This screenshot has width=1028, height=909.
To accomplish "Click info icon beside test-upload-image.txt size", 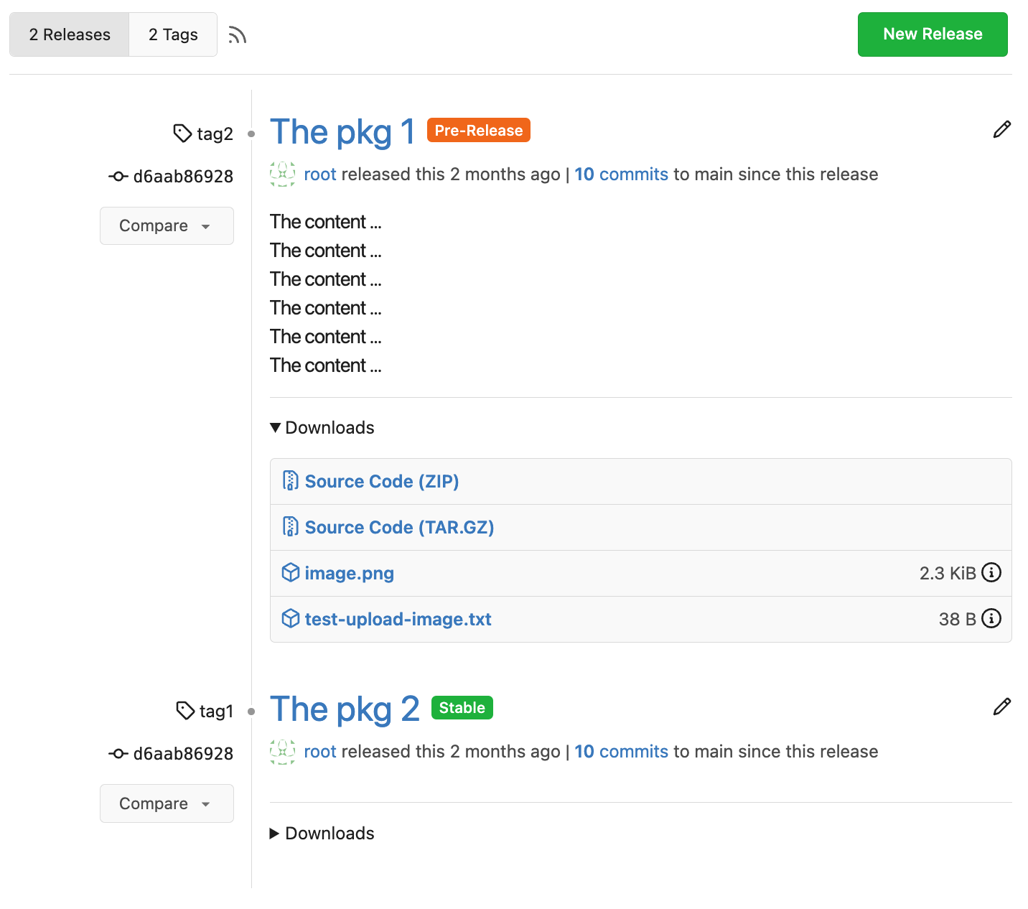I will (991, 619).
